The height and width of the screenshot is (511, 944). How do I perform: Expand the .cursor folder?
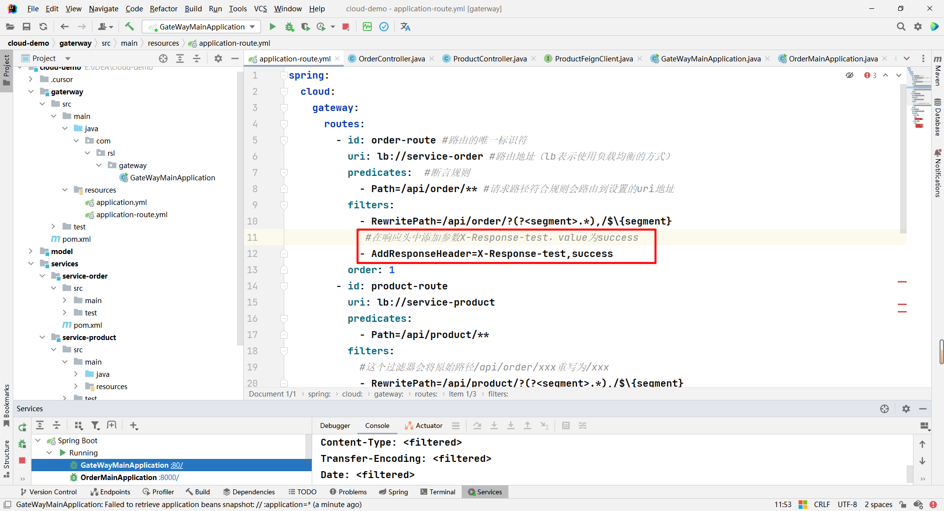pos(31,80)
